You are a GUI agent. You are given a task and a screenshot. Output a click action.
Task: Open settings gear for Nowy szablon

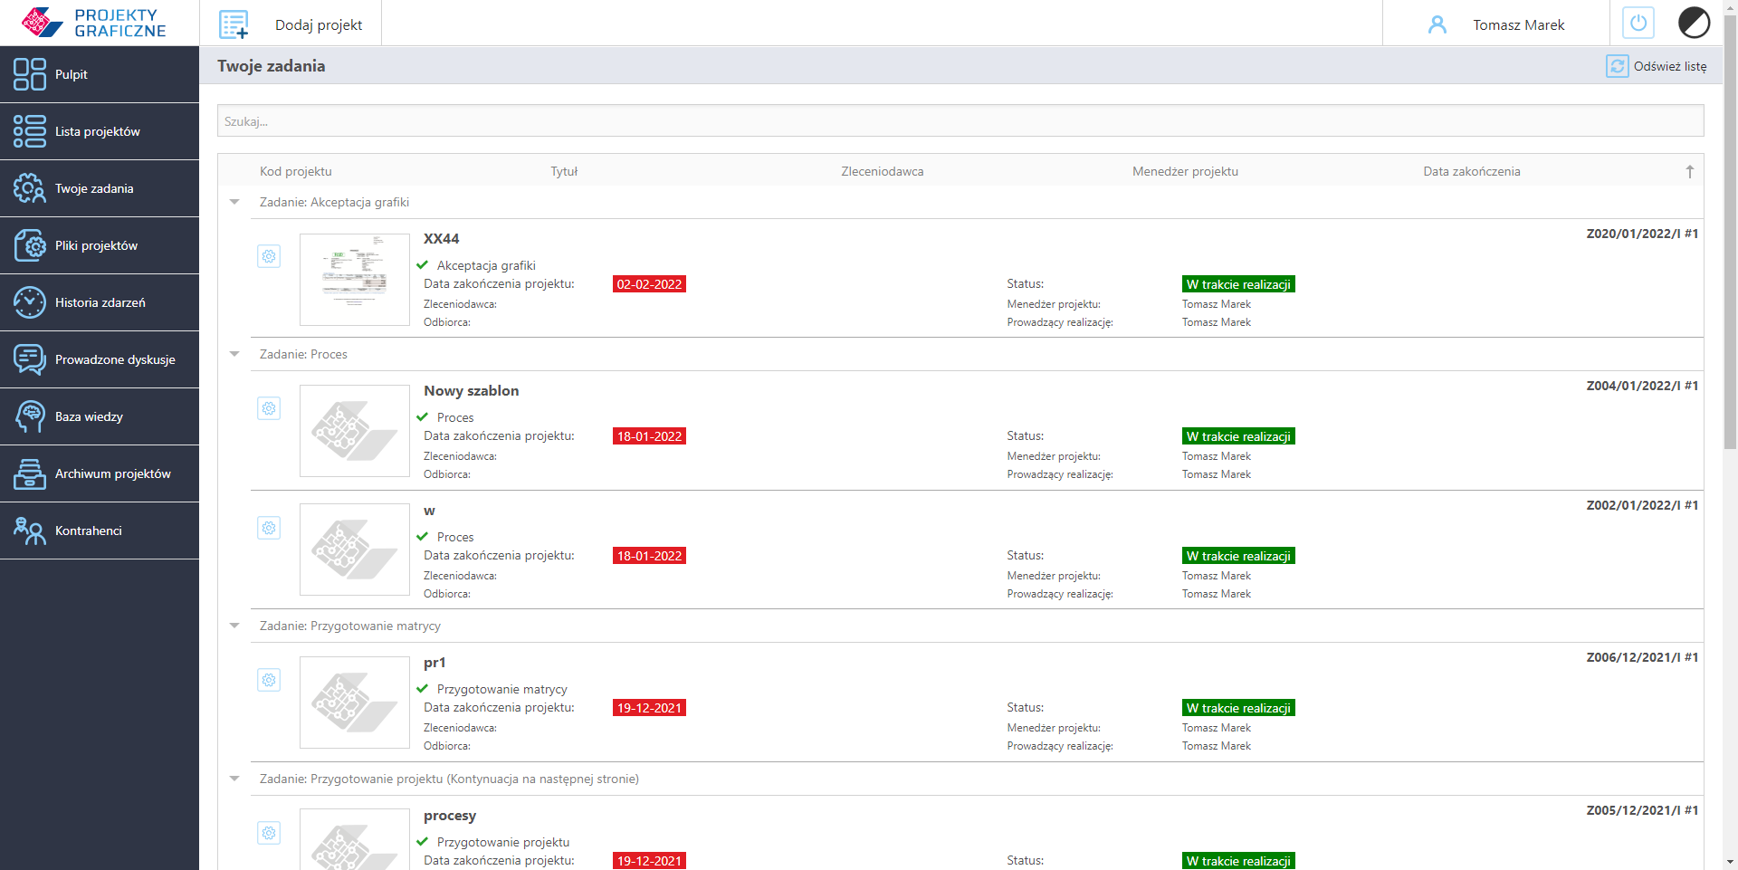269,408
